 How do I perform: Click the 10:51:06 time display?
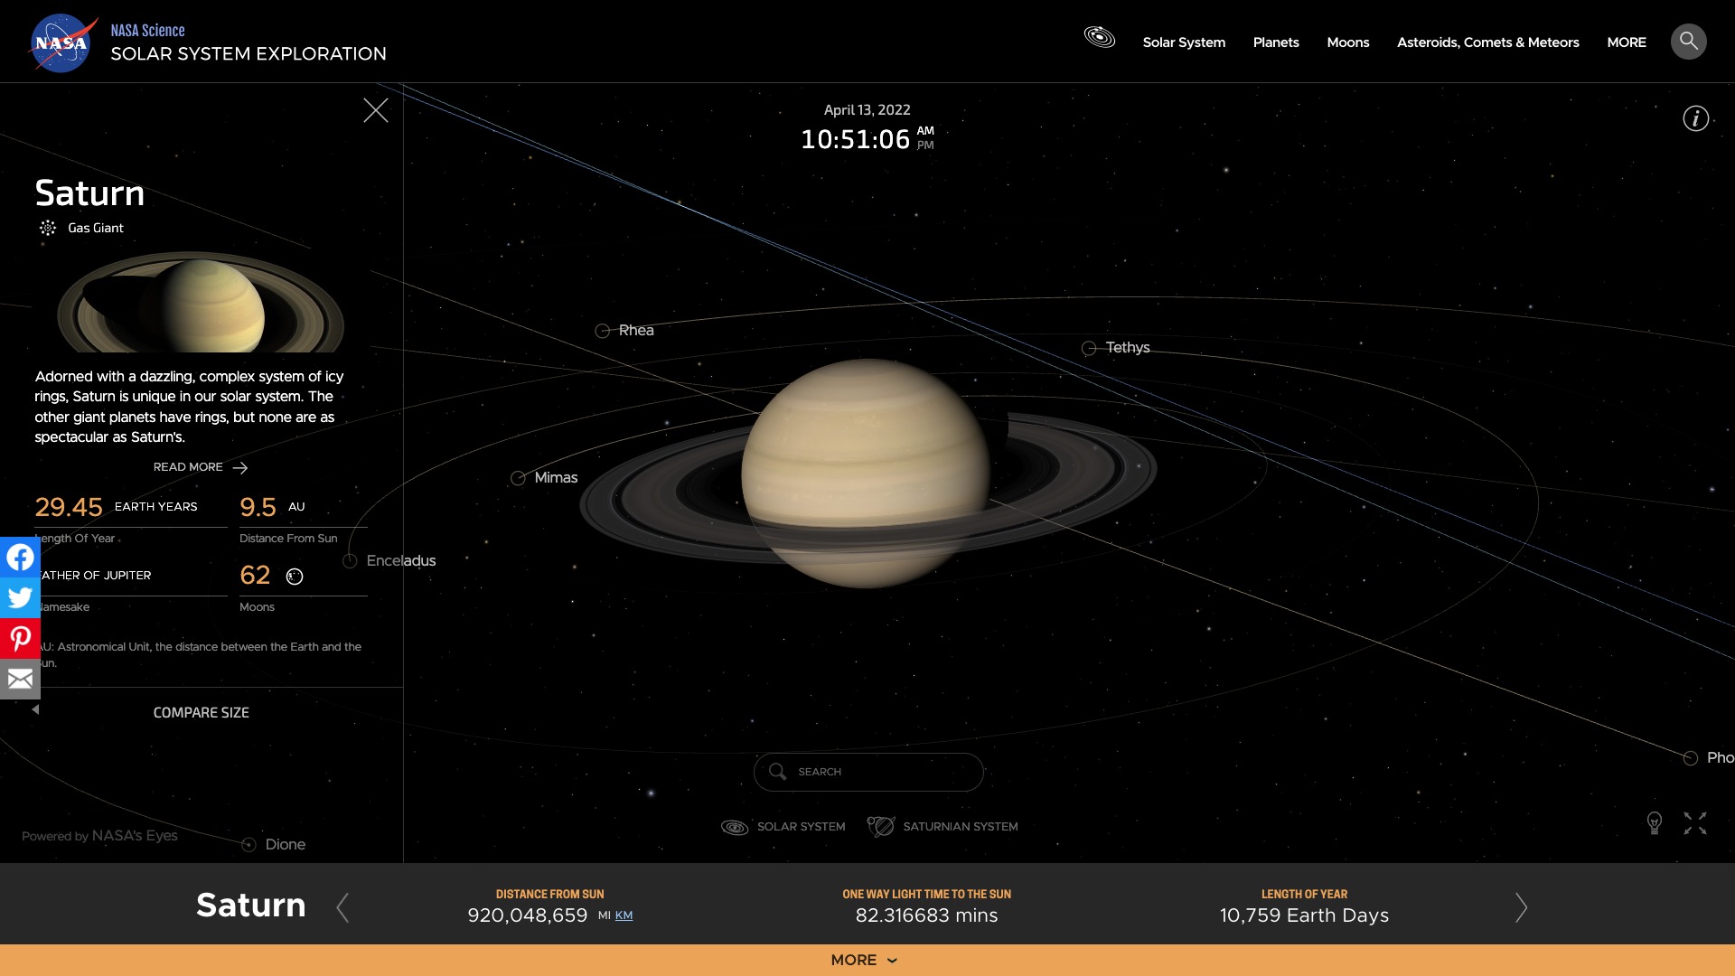(x=855, y=139)
